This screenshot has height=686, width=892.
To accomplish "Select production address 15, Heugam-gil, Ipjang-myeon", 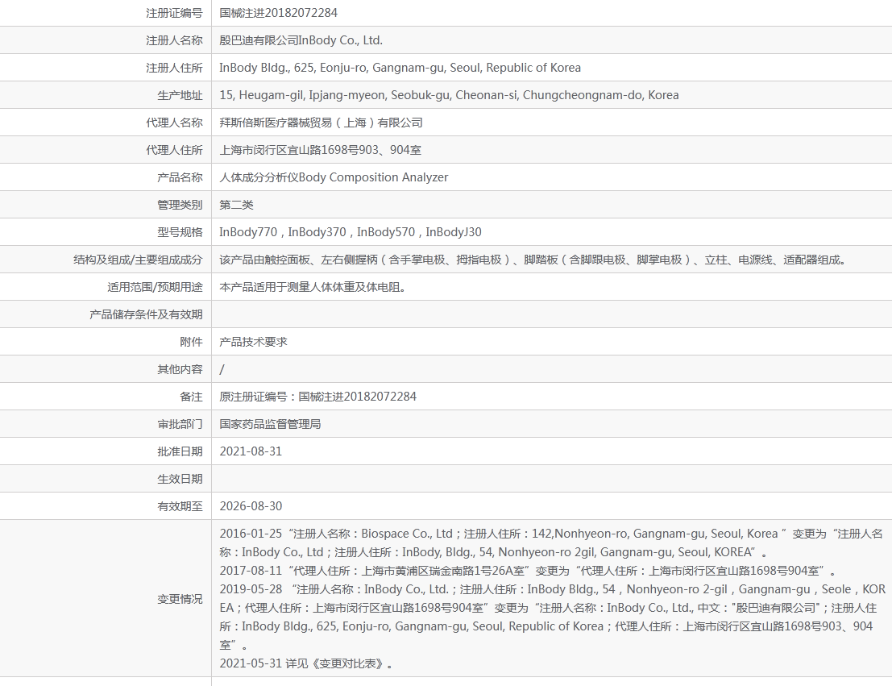I will pos(449,95).
